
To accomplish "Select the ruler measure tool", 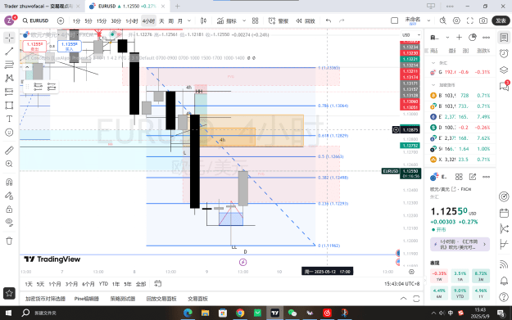I will pyautogui.click(x=9, y=150).
